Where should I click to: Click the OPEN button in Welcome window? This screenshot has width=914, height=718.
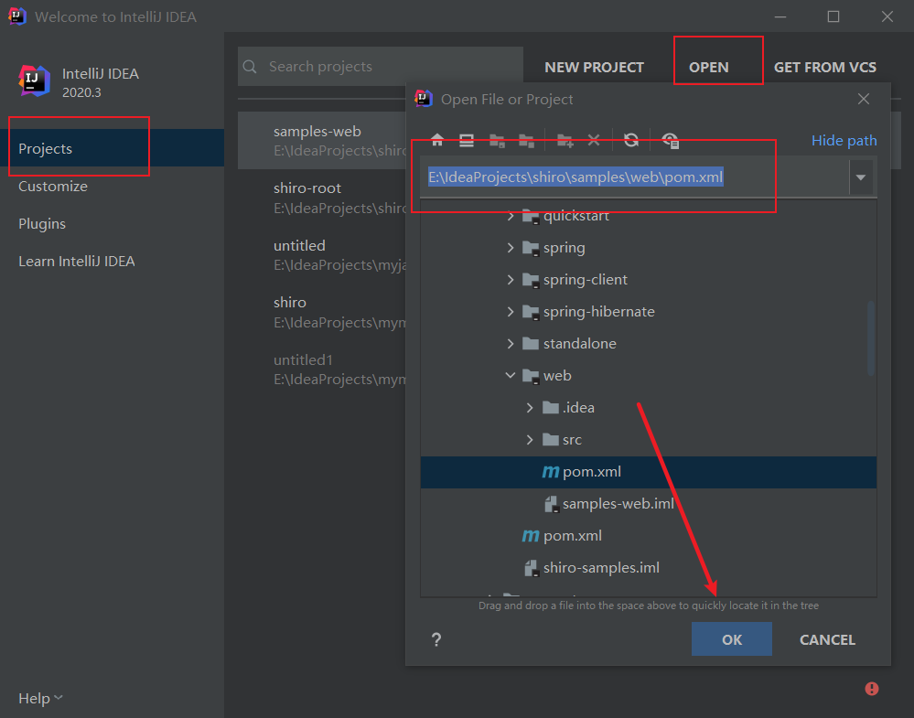tap(708, 67)
